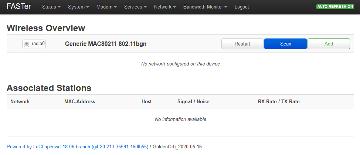
Task: Open the Modem dropdown
Action: click(x=106, y=7)
